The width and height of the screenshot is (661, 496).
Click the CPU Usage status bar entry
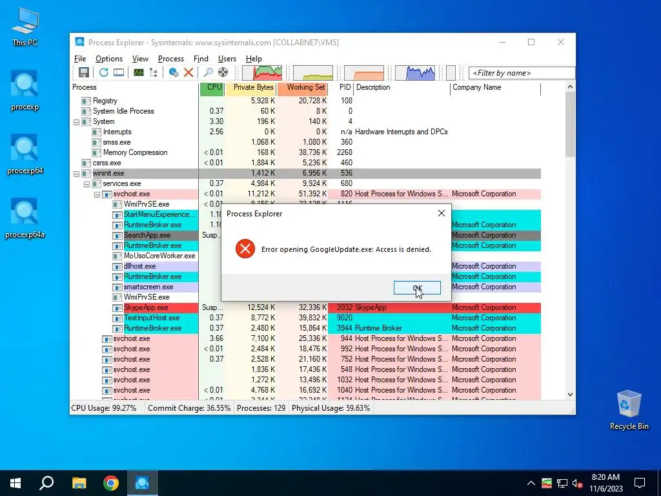pos(104,408)
